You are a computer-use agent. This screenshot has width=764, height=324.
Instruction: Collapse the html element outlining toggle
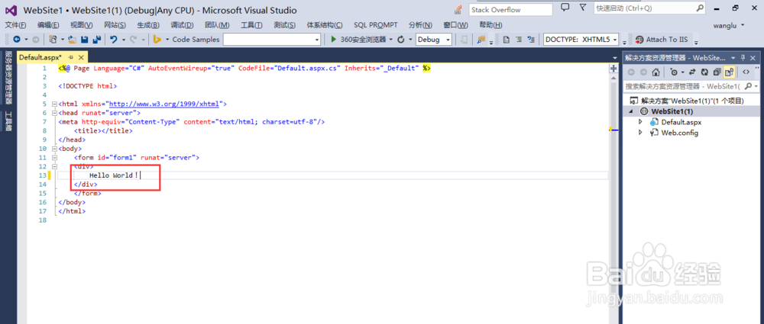(53, 104)
